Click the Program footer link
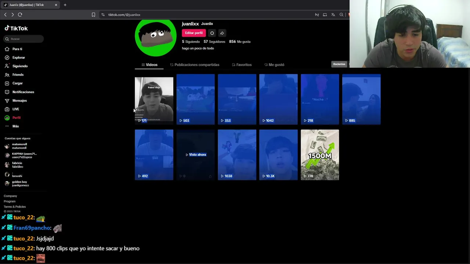 (10, 201)
